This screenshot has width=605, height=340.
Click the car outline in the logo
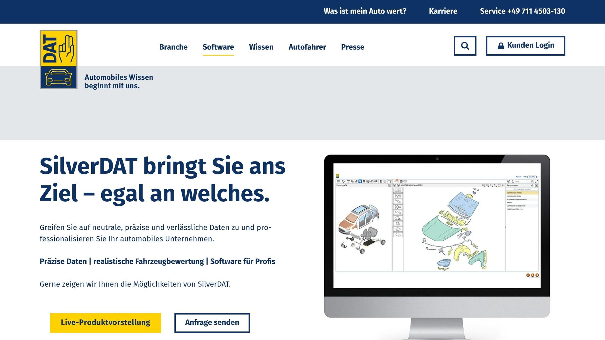click(58, 77)
